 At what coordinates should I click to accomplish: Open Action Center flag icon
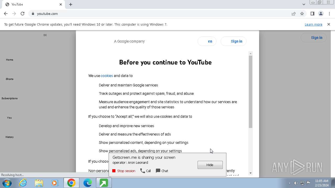pos(309,183)
